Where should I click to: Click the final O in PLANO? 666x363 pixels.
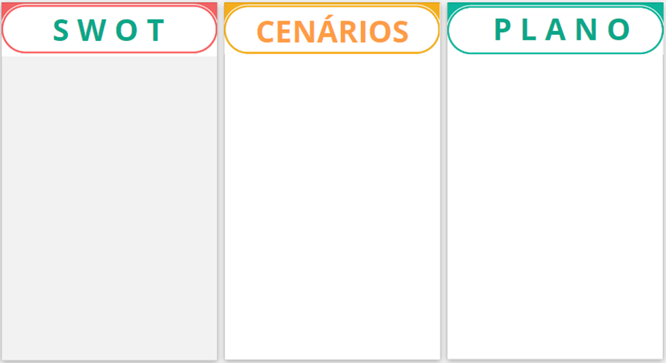tap(619, 29)
